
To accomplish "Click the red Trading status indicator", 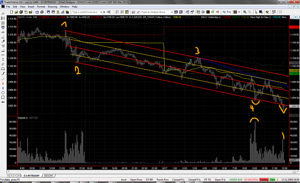I will 264,180.
